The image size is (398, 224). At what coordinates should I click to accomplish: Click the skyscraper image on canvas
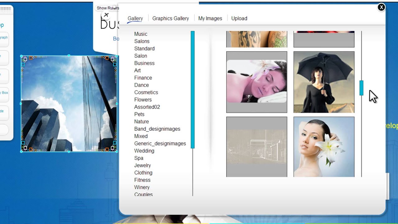click(x=69, y=104)
